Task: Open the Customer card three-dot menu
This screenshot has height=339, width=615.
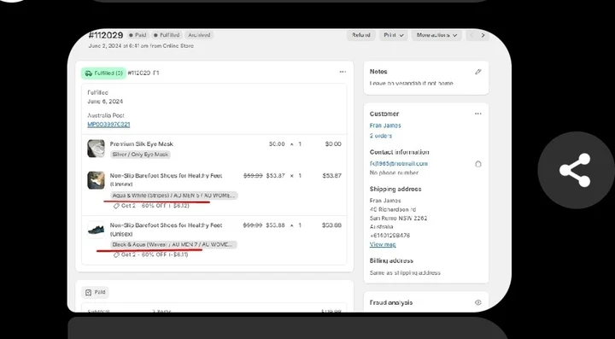Action: coord(477,114)
